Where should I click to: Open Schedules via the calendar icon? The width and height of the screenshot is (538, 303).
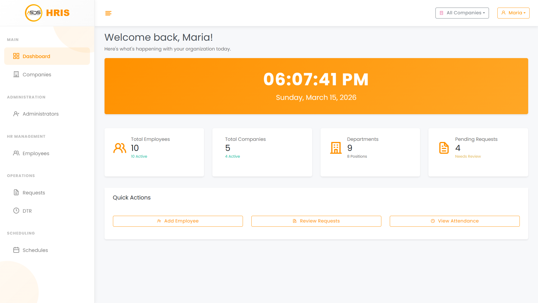[x=16, y=250]
